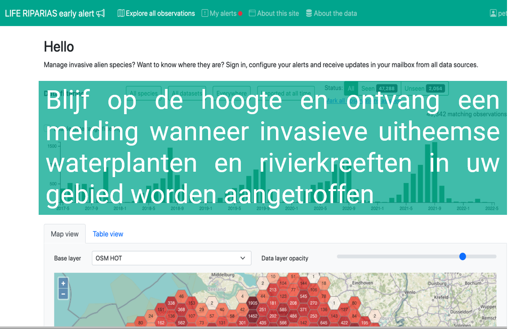Click the window icon before About this site
The height and width of the screenshot is (329, 516).
pyautogui.click(x=252, y=13)
